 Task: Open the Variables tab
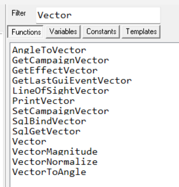tap(63, 32)
